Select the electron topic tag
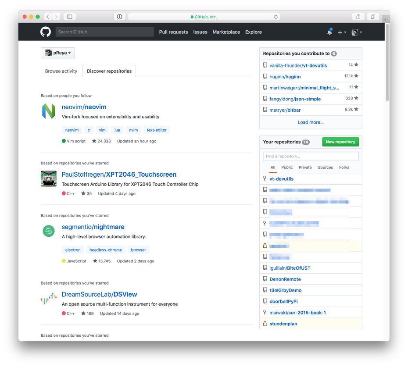 pos(73,250)
